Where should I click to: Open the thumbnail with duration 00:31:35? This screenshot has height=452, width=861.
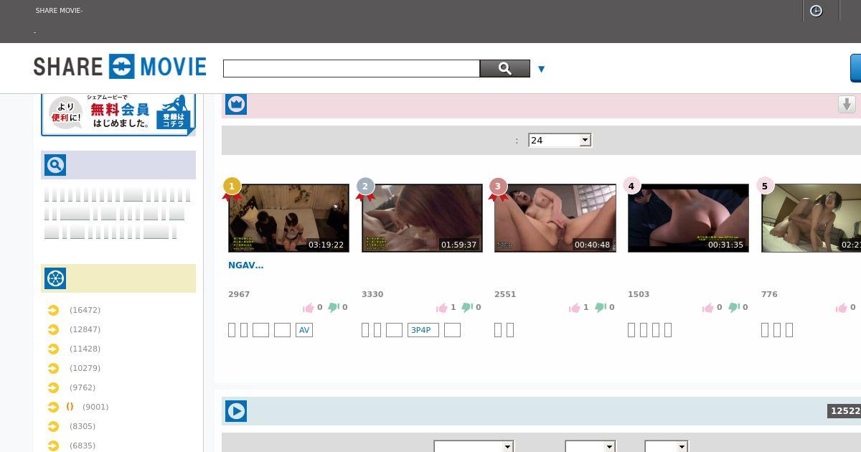pos(688,218)
